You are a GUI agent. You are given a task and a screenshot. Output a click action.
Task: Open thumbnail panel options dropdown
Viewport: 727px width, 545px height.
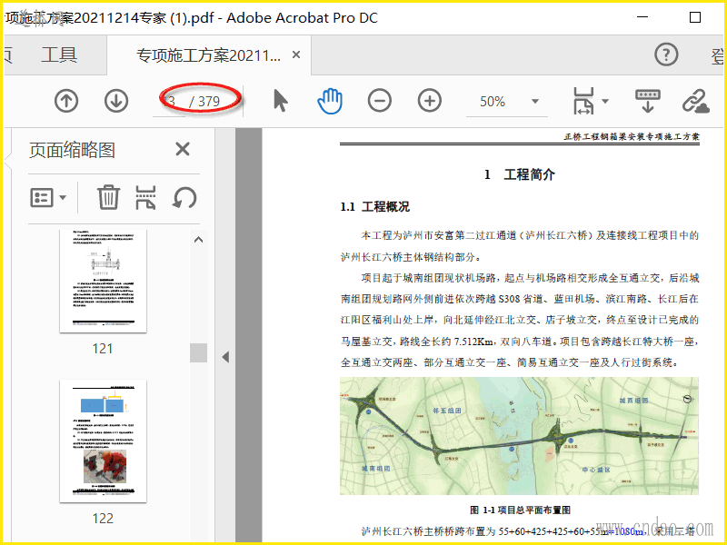coord(49,197)
